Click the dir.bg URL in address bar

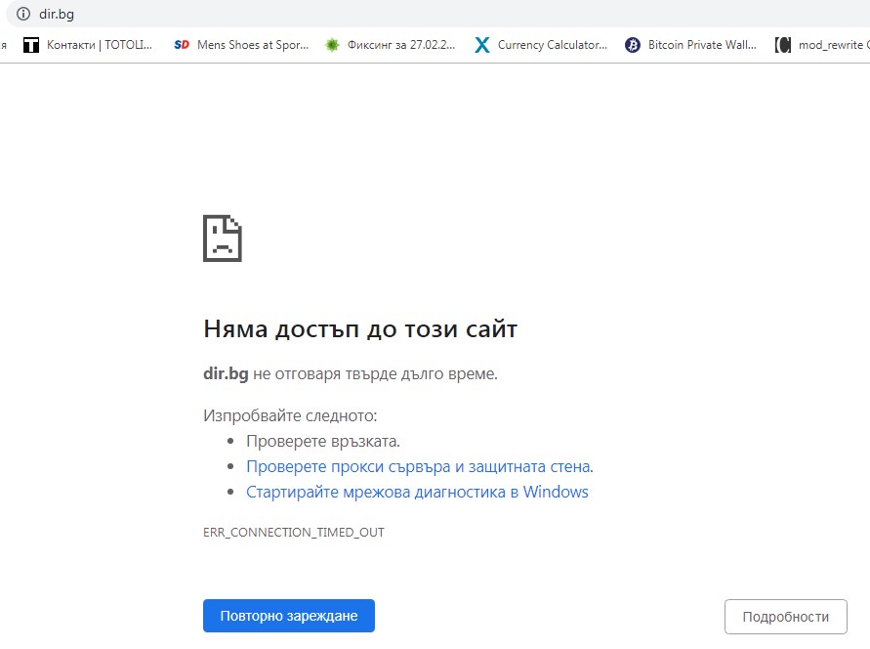pyautogui.click(x=58, y=14)
